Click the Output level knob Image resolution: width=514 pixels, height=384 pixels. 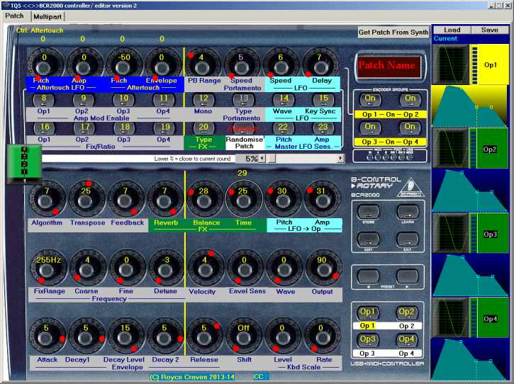click(x=323, y=270)
